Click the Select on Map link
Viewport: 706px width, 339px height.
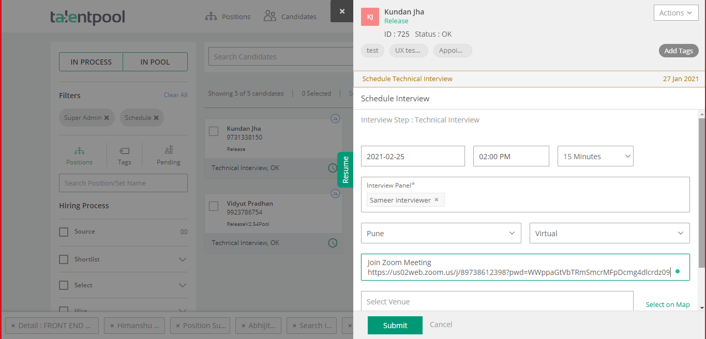667,304
